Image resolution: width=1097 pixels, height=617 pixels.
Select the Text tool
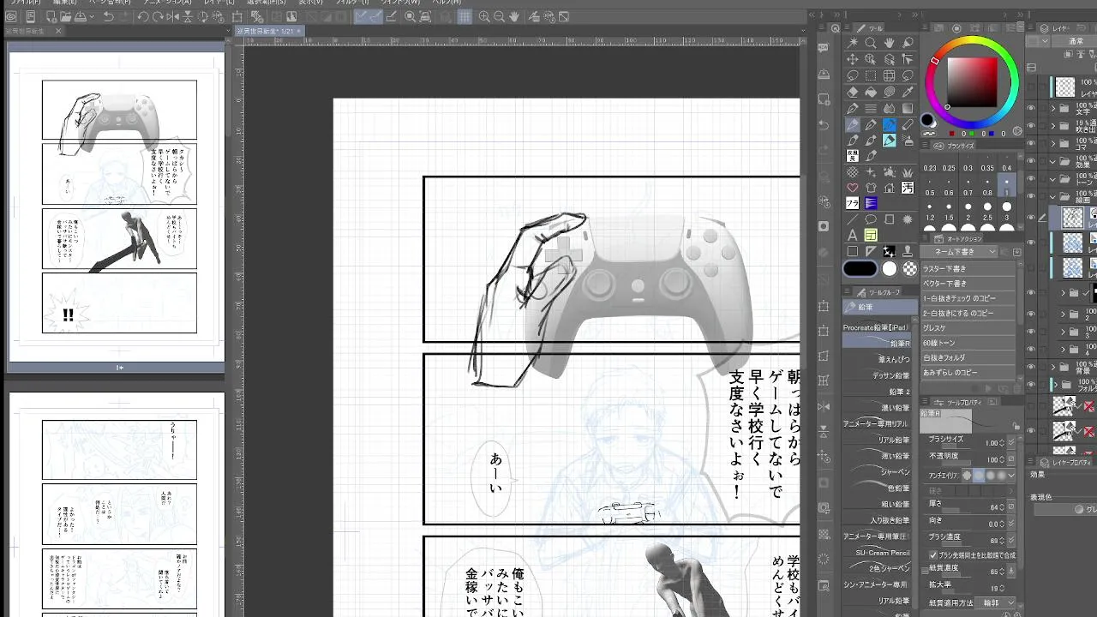[853, 235]
